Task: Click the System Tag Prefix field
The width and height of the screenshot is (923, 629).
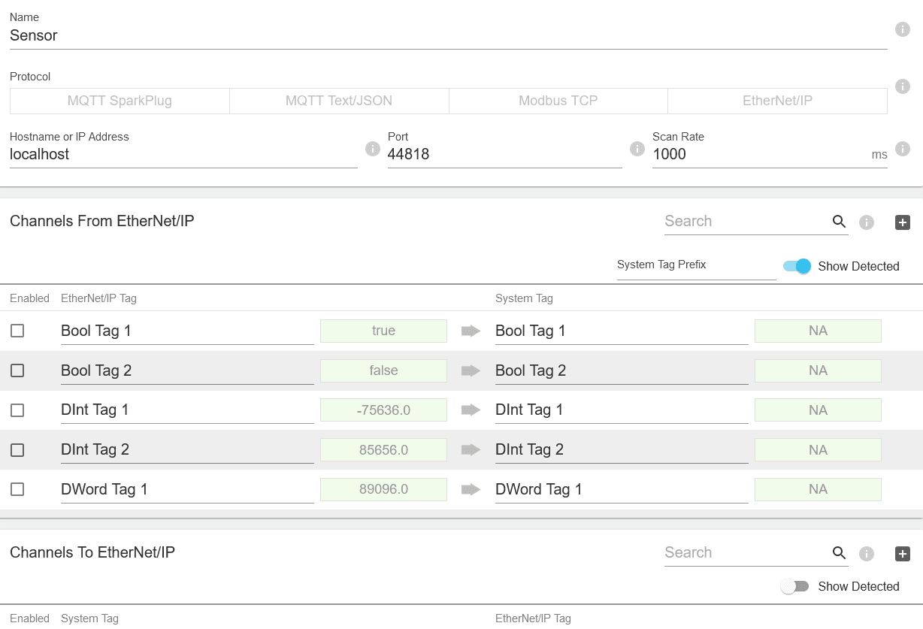Action: [x=695, y=265]
